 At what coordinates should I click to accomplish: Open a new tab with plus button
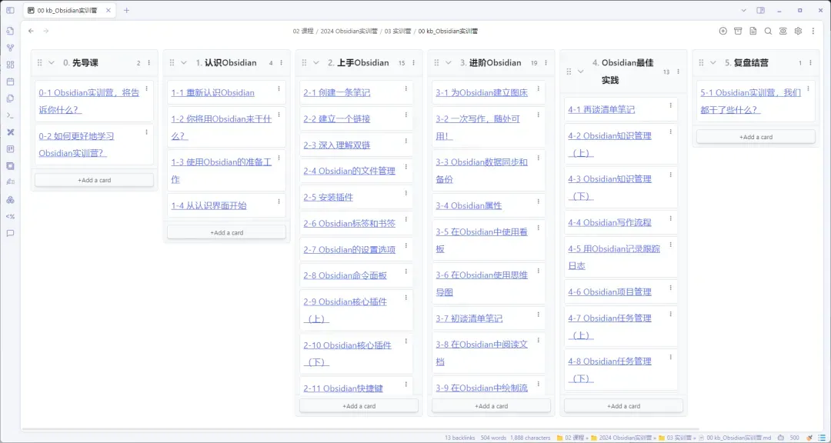click(126, 10)
